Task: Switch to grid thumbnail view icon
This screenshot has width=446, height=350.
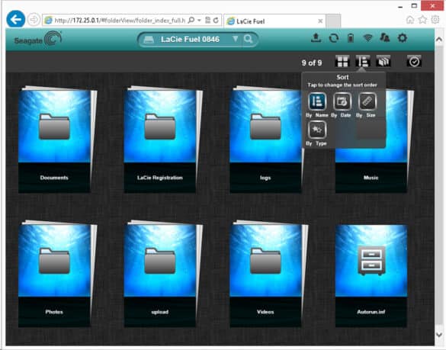Action: pyautogui.click(x=342, y=61)
